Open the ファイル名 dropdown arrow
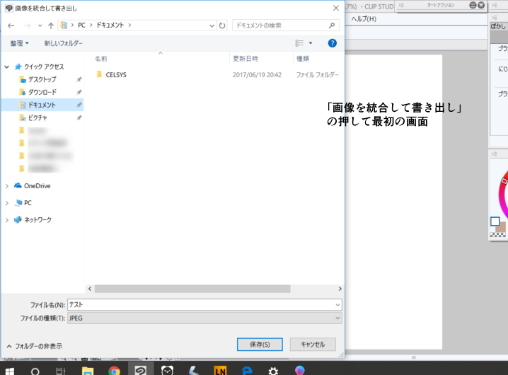Viewport: 508px width, 375px height. pos(337,305)
